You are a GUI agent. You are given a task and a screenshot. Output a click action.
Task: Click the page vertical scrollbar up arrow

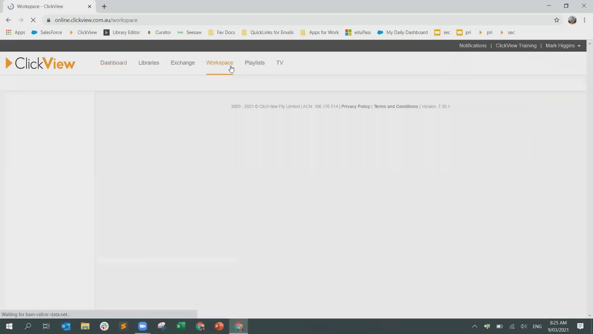click(590, 43)
